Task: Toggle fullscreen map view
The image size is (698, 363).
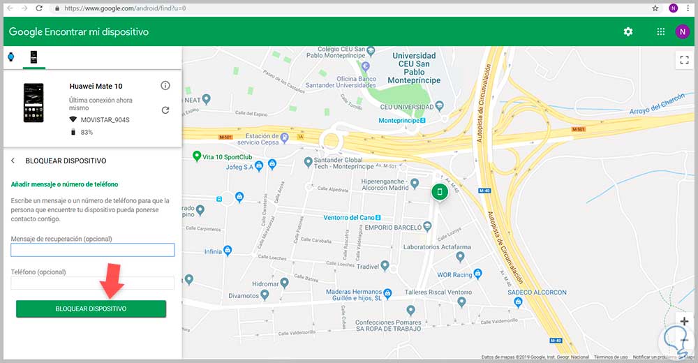Action: tap(684, 59)
